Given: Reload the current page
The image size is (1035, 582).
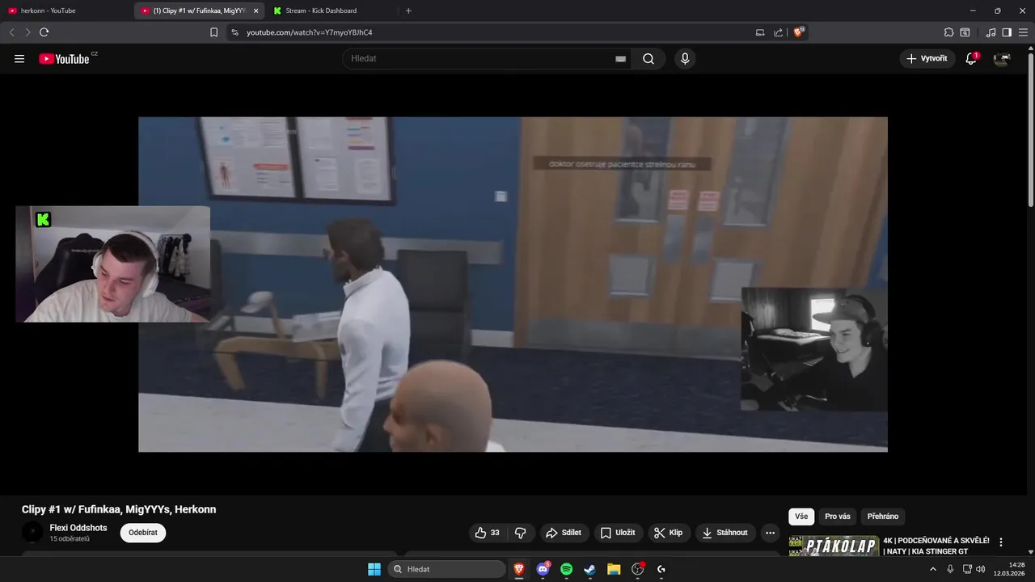Looking at the screenshot, I should [44, 32].
